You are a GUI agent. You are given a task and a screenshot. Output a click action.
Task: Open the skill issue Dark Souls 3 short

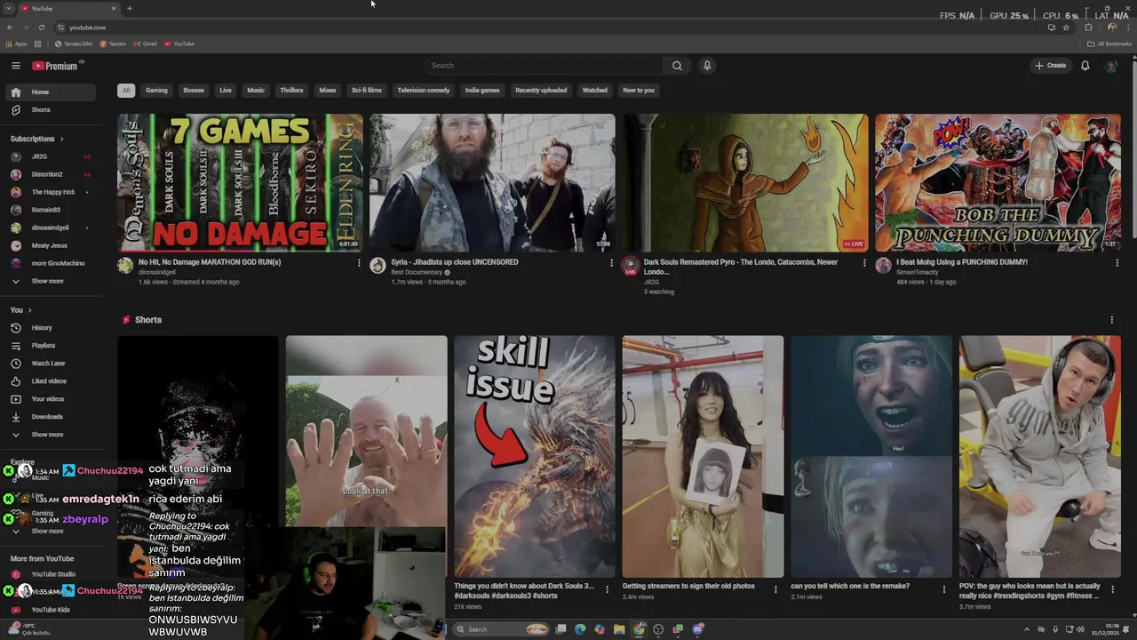(x=535, y=456)
